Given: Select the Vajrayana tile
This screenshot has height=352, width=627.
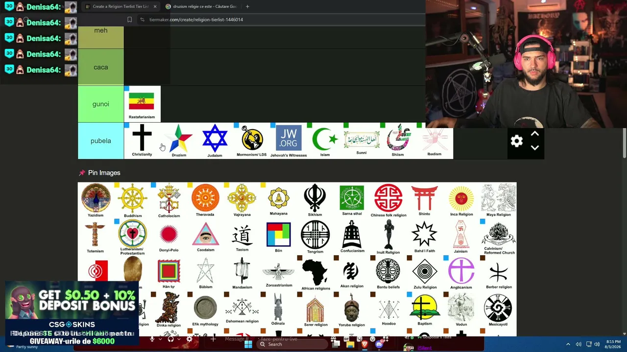Looking at the screenshot, I should (x=242, y=200).
